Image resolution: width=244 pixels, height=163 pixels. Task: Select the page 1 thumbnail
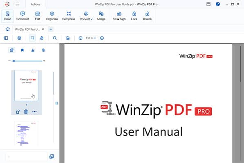coord(26,86)
